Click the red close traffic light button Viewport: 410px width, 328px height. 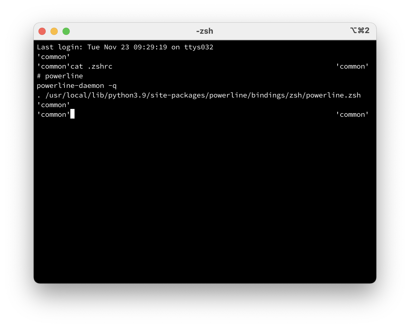tap(42, 31)
